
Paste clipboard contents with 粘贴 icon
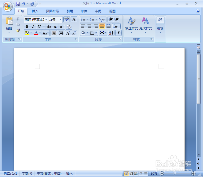(9, 21)
